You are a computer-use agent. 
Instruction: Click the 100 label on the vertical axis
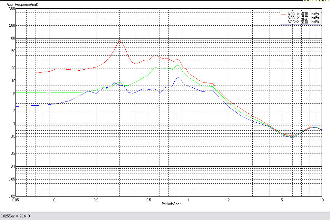pyautogui.click(x=12, y=38)
